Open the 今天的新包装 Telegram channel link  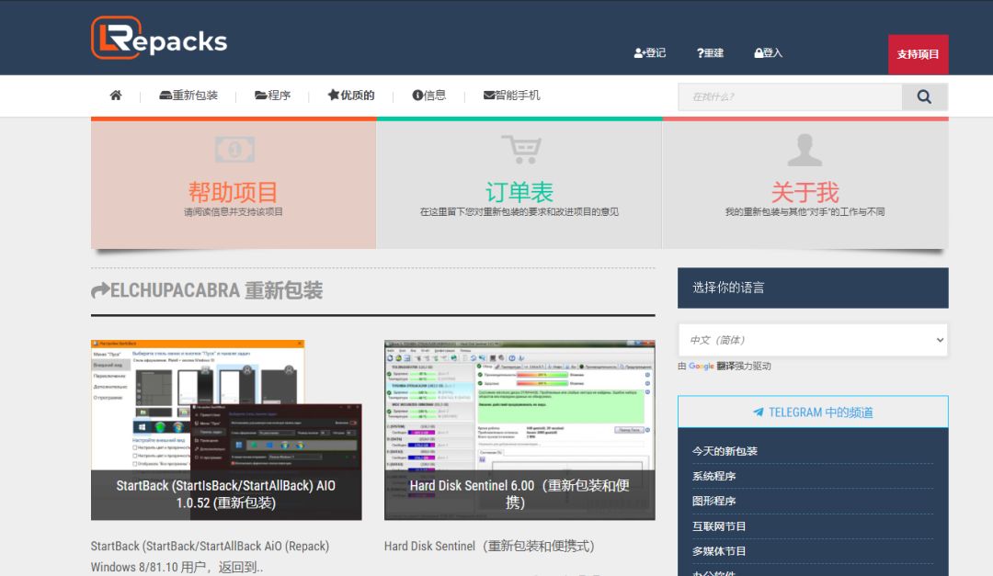click(x=725, y=450)
